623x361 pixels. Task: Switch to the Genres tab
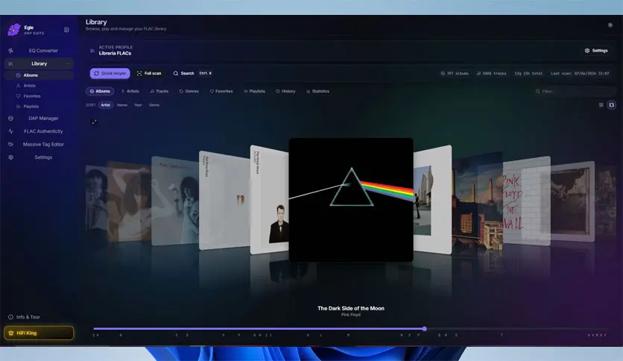pyautogui.click(x=189, y=92)
